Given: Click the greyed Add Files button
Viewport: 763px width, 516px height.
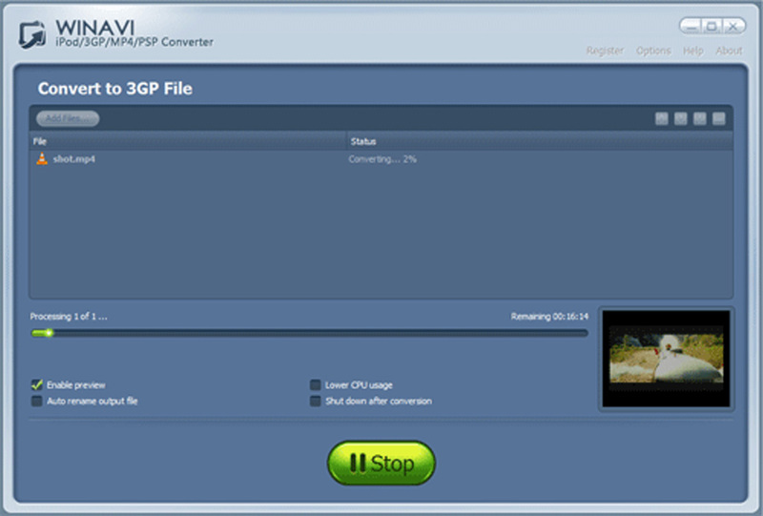Looking at the screenshot, I should (68, 118).
